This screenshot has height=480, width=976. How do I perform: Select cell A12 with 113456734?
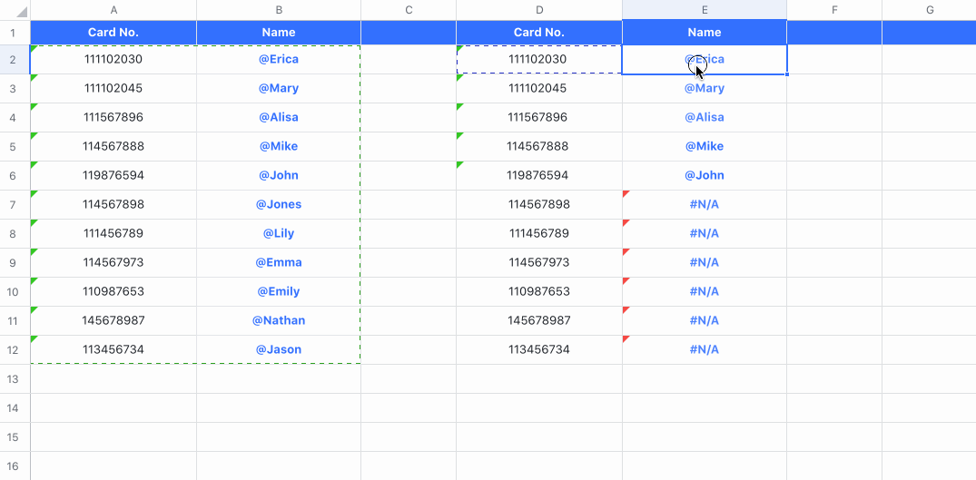(113, 349)
